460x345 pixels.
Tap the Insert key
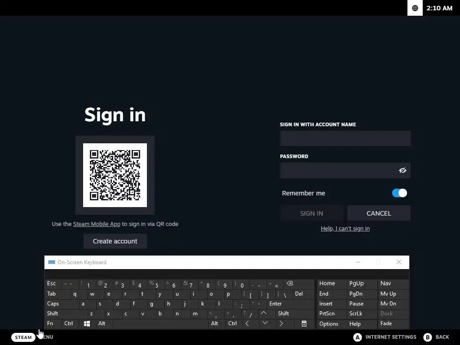332,304
